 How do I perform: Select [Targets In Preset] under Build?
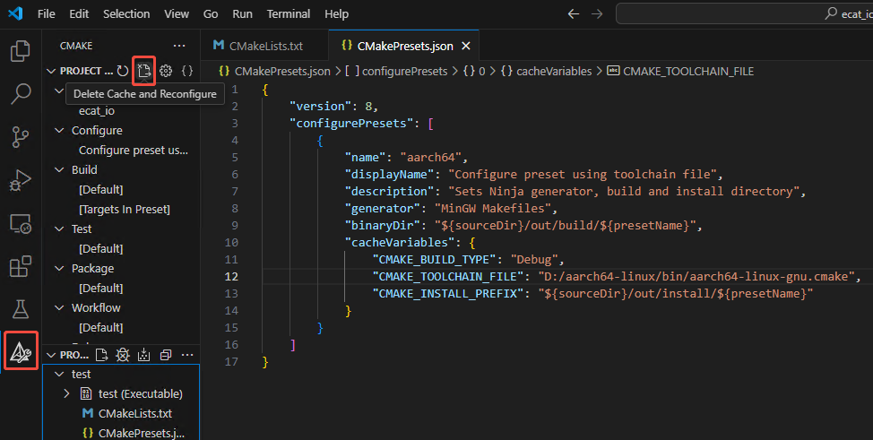(125, 210)
